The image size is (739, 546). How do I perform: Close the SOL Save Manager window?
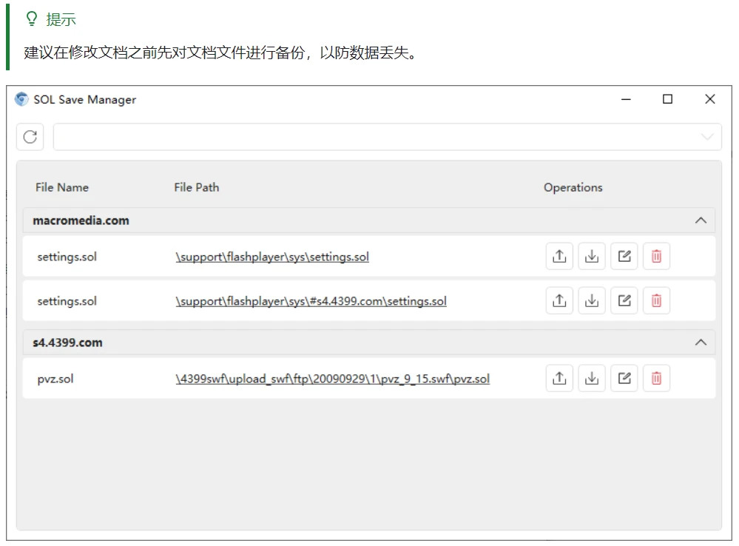tap(709, 99)
